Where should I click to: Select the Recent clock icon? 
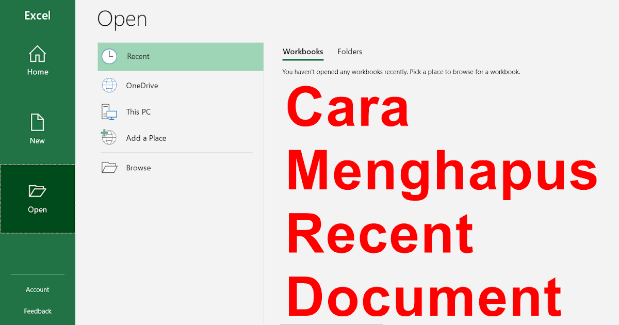click(x=109, y=57)
